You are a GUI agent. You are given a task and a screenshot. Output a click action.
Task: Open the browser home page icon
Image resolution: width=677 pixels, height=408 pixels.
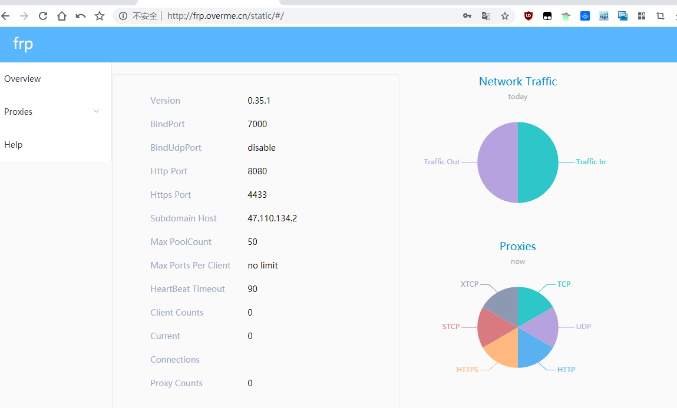pyautogui.click(x=62, y=16)
